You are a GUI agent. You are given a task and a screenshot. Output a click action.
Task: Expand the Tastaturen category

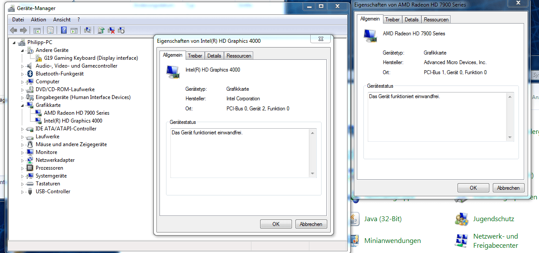click(23, 184)
